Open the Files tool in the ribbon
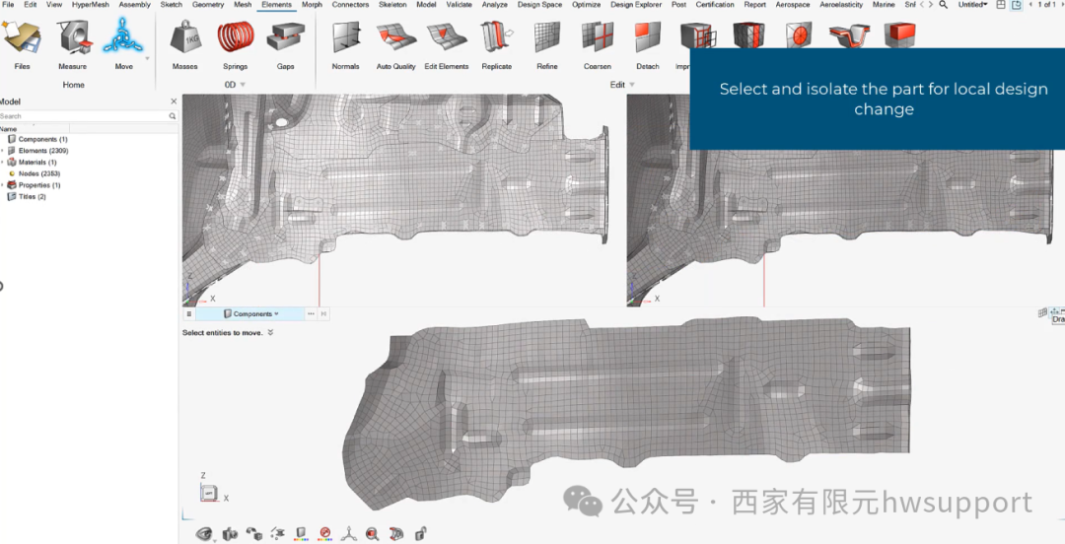The width and height of the screenshot is (1065, 544). point(22,42)
